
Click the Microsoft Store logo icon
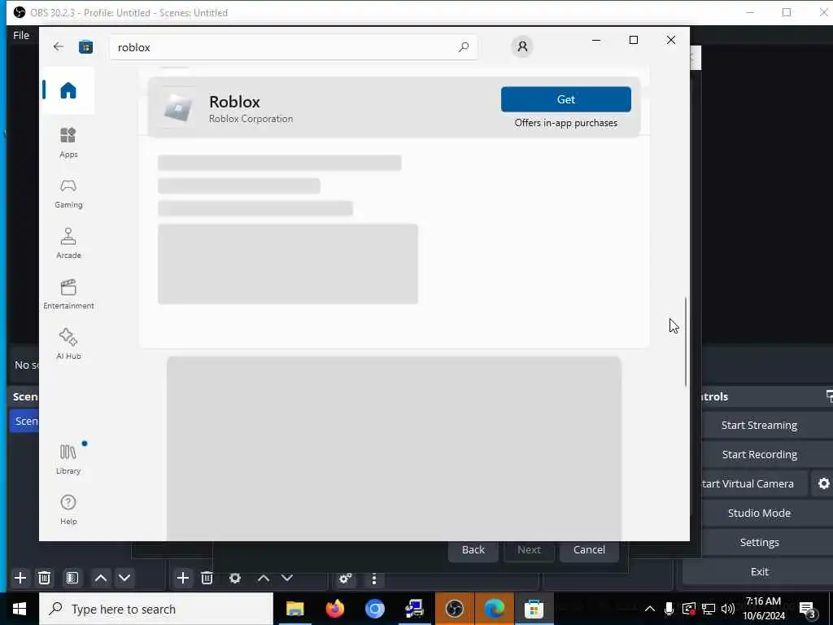pyautogui.click(x=86, y=46)
